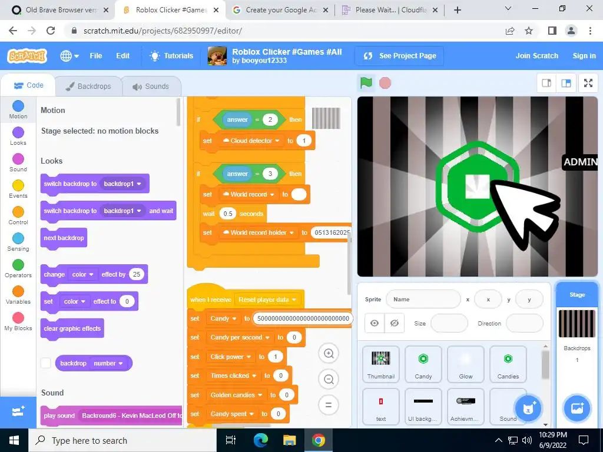This screenshot has width=603, height=452.
Task: Edit the wait 0.5 seconds value
Action: (x=228, y=214)
